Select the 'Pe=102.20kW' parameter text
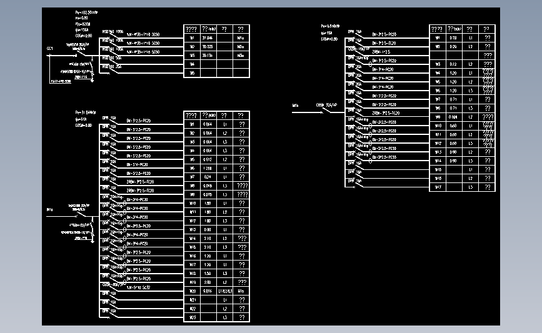 pos(86,12)
